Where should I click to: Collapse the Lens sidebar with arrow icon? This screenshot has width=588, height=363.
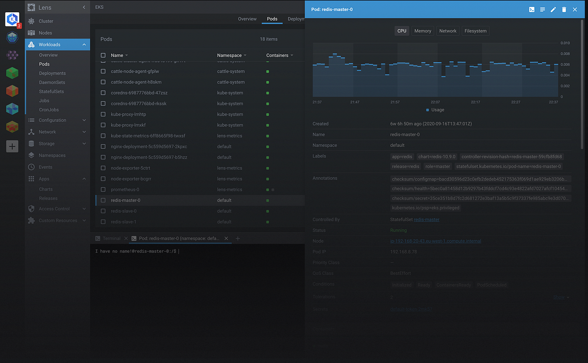click(x=84, y=7)
